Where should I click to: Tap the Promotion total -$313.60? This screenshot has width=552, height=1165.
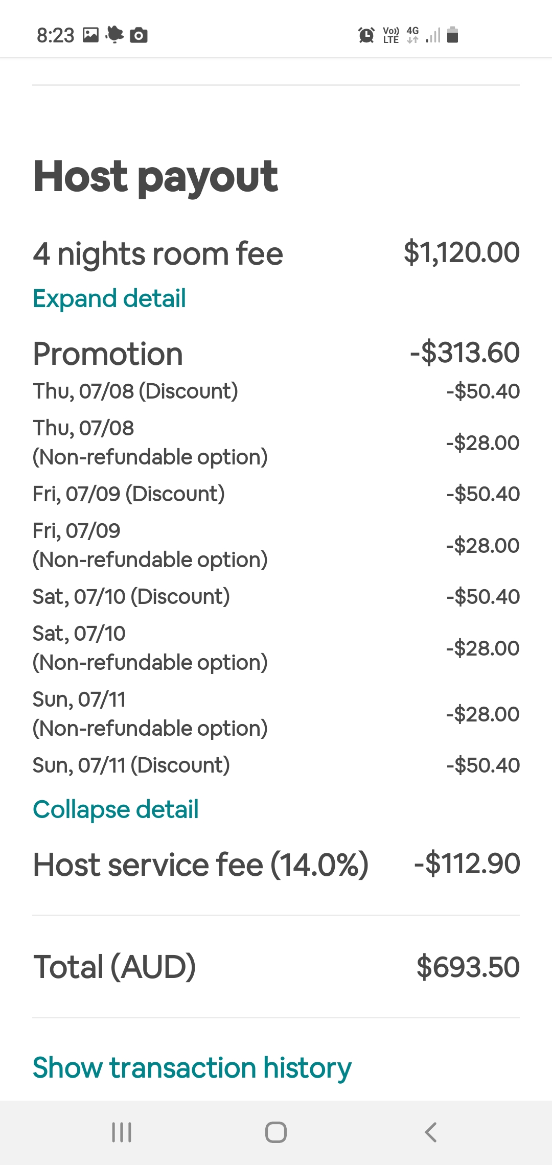click(465, 353)
